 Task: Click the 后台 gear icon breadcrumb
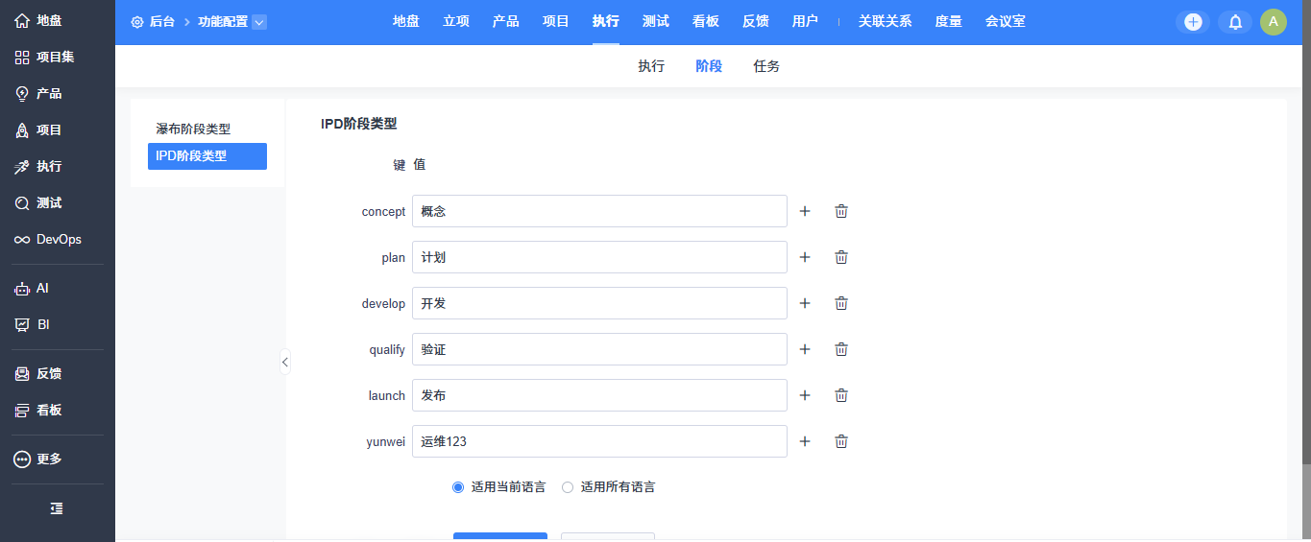tap(137, 21)
